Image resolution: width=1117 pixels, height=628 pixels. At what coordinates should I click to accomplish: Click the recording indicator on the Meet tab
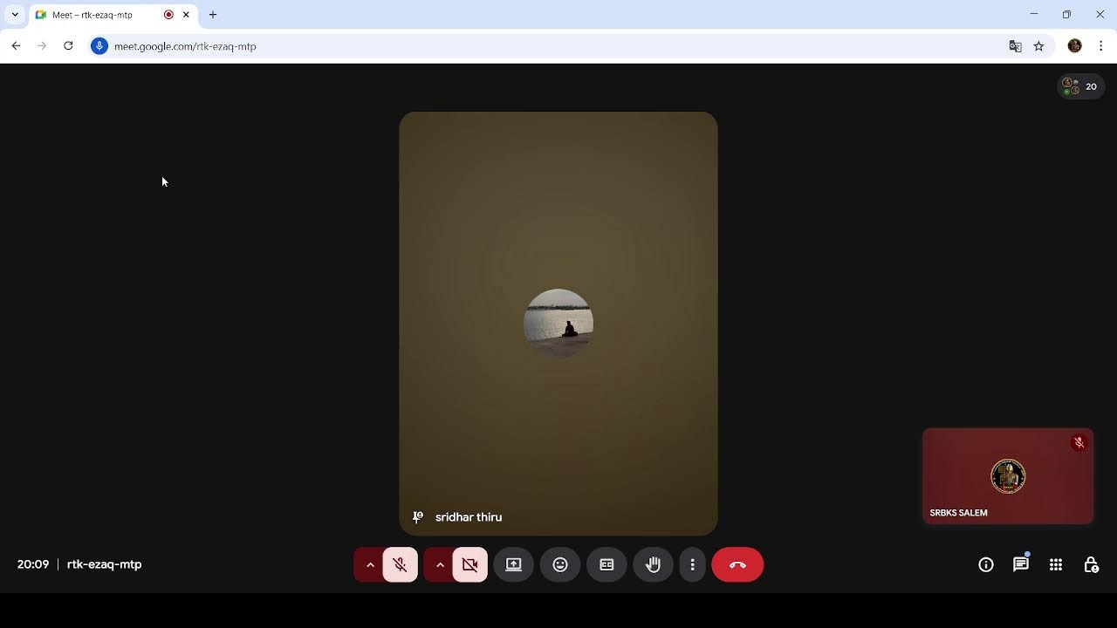(168, 15)
